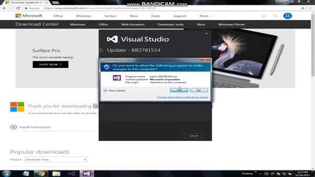Click the SHOP NOW button for Surface Pro
Image resolution: width=315 pixels, height=177 pixels.
pos(50,64)
